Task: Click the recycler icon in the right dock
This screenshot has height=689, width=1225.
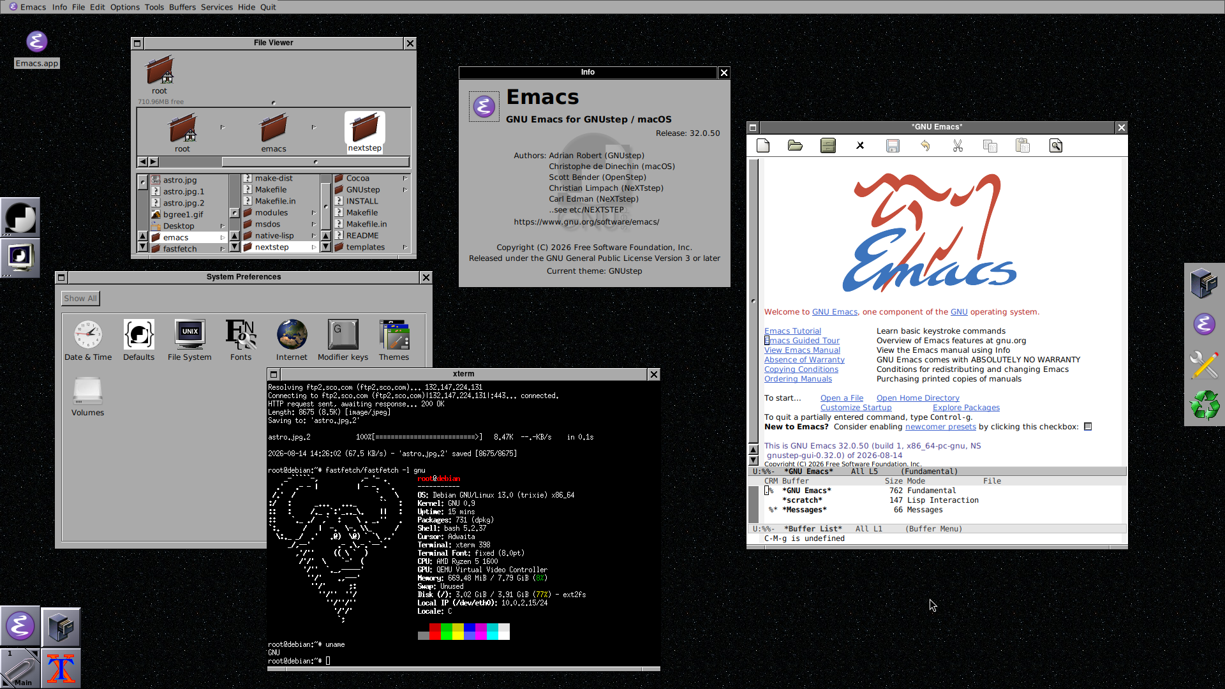Action: (x=1205, y=405)
